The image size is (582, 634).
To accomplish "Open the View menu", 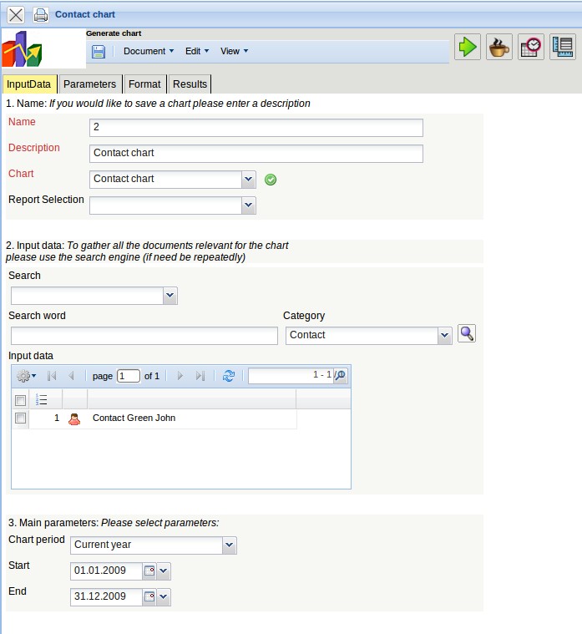I will point(234,52).
